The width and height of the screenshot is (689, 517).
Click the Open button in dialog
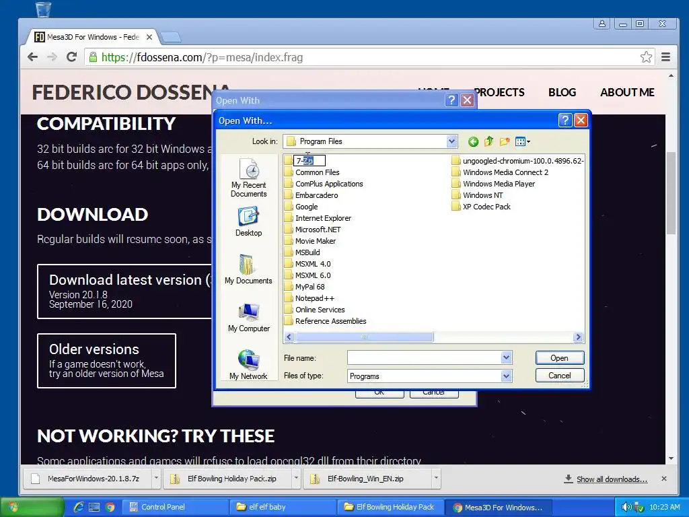(559, 358)
